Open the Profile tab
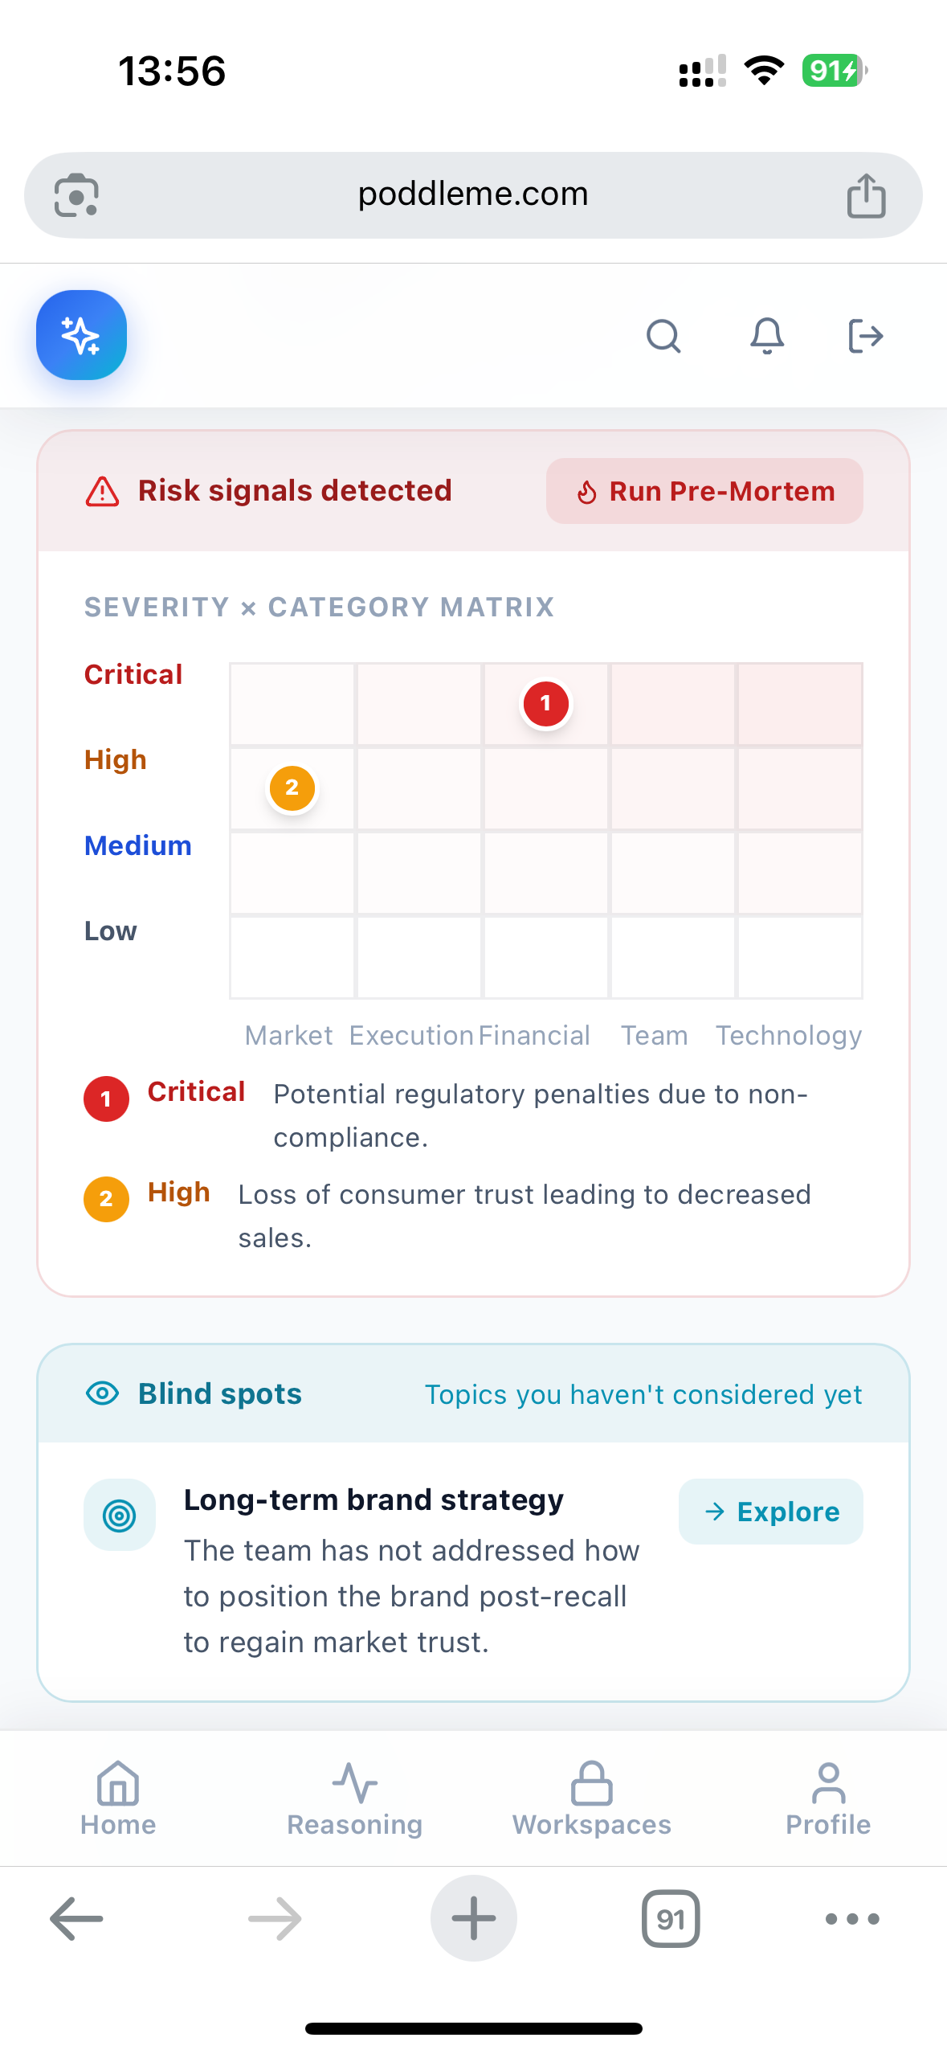This screenshot has width=947, height=2054. click(828, 1798)
